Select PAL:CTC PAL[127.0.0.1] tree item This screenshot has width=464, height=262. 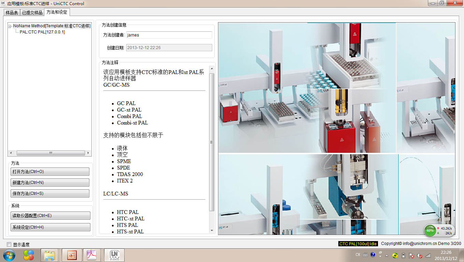[42, 32]
